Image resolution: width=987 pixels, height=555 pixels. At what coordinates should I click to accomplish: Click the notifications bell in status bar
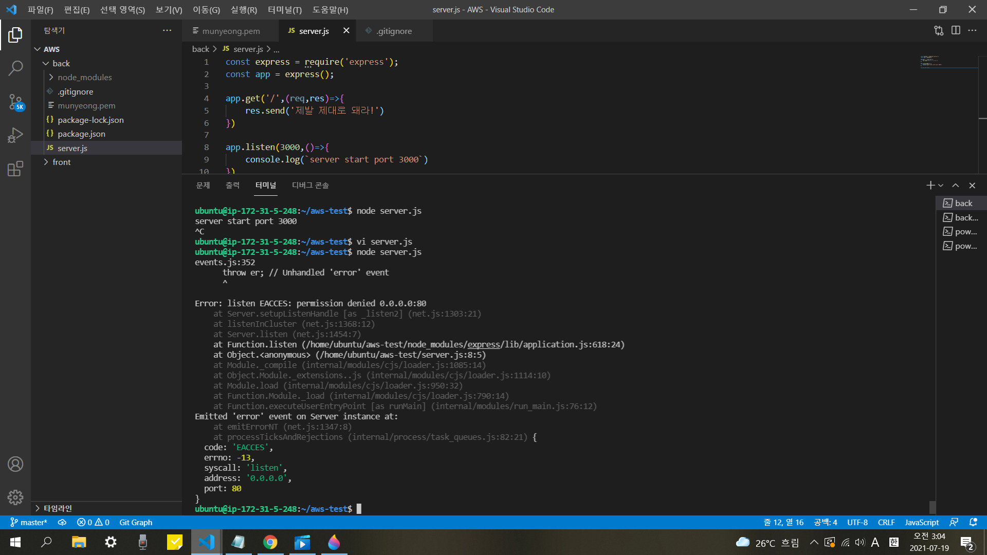click(x=973, y=522)
